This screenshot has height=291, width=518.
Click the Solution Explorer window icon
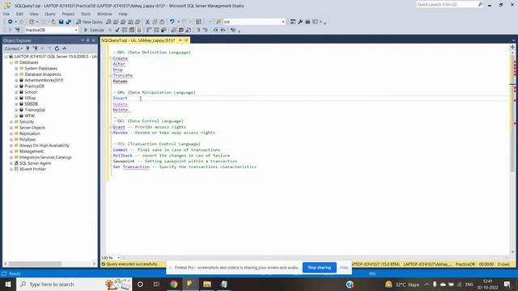(x=293, y=22)
